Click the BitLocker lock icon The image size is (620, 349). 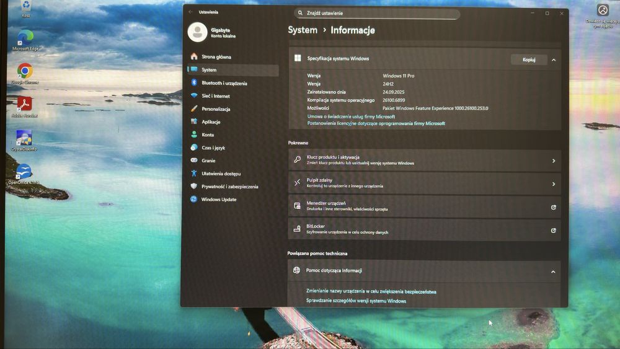(x=297, y=229)
